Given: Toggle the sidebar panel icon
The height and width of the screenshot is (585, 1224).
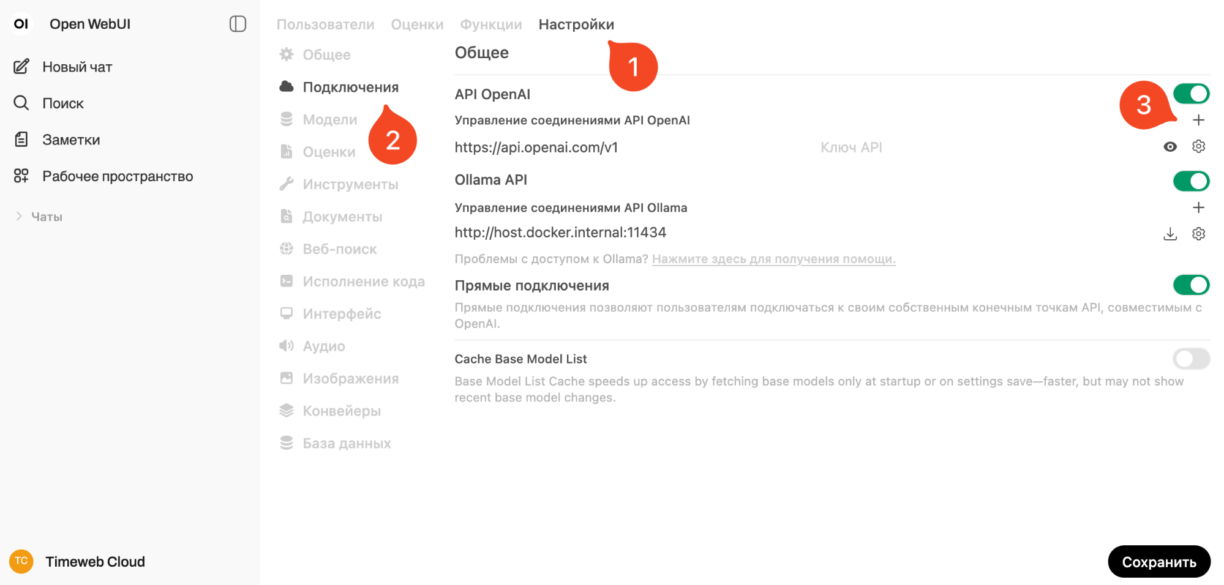Looking at the screenshot, I should tap(238, 24).
